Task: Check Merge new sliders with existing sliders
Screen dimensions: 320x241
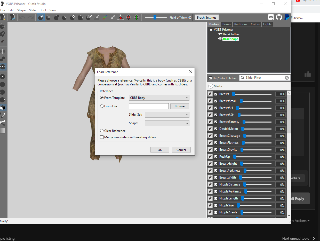Action: (x=102, y=137)
